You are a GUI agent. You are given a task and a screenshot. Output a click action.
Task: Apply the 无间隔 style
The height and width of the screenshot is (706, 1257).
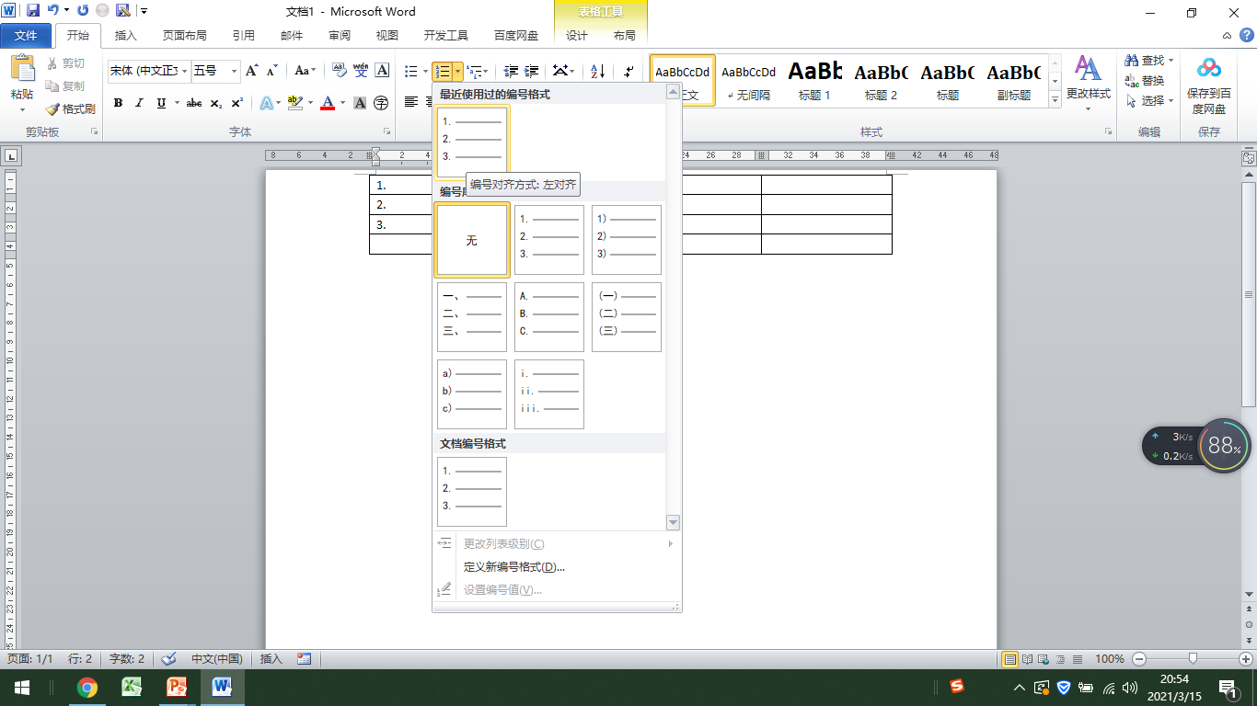pos(749,80)
